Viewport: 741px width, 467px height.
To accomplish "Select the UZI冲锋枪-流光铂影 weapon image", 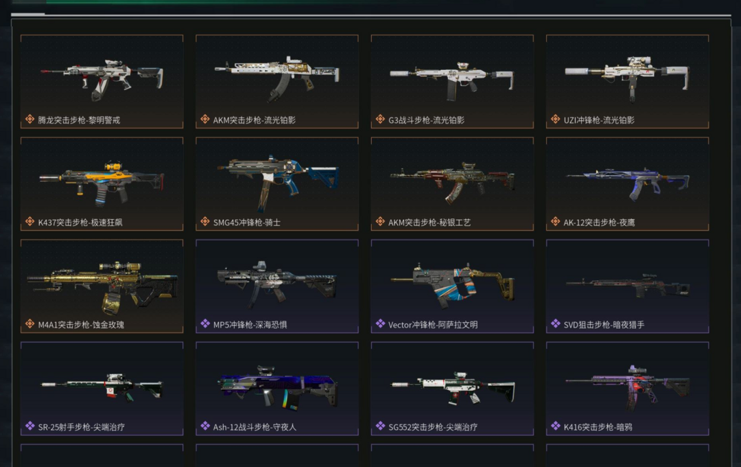I will tap(627, 78).
